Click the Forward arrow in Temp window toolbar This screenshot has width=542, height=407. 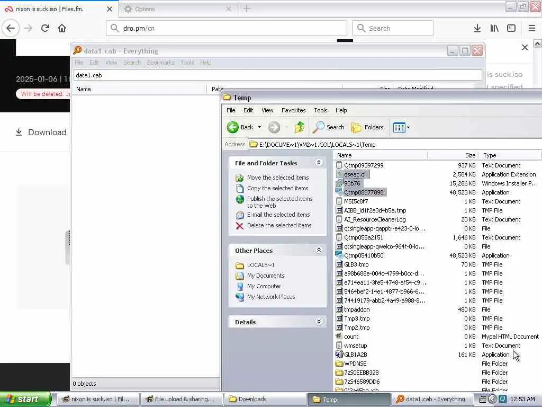click(274, 127)
